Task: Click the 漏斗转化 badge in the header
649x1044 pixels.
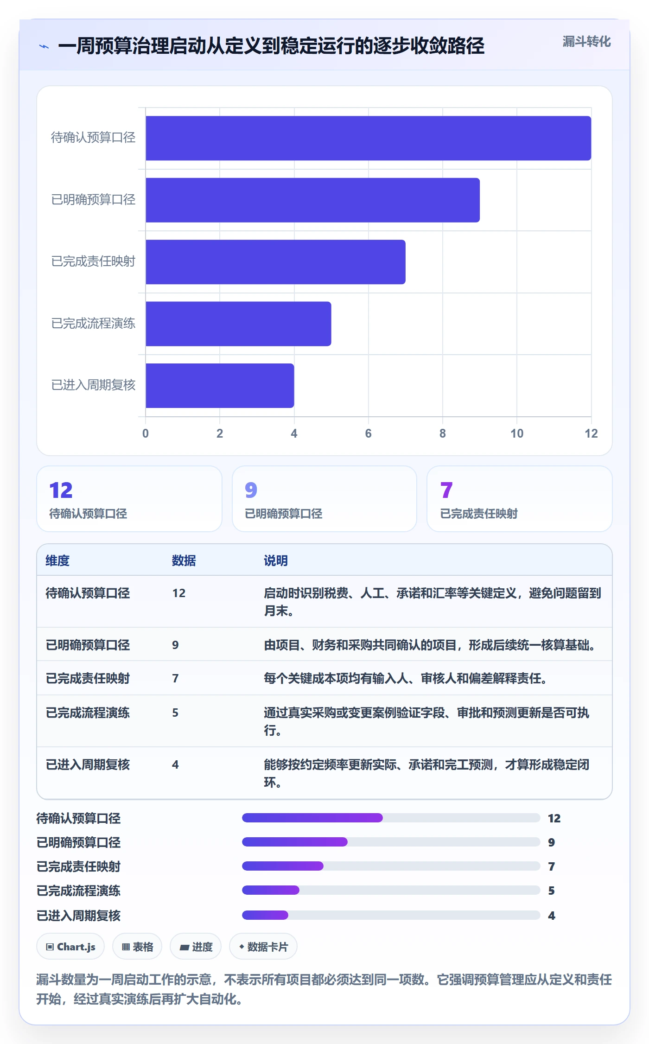Action: (x=586, y=42)
